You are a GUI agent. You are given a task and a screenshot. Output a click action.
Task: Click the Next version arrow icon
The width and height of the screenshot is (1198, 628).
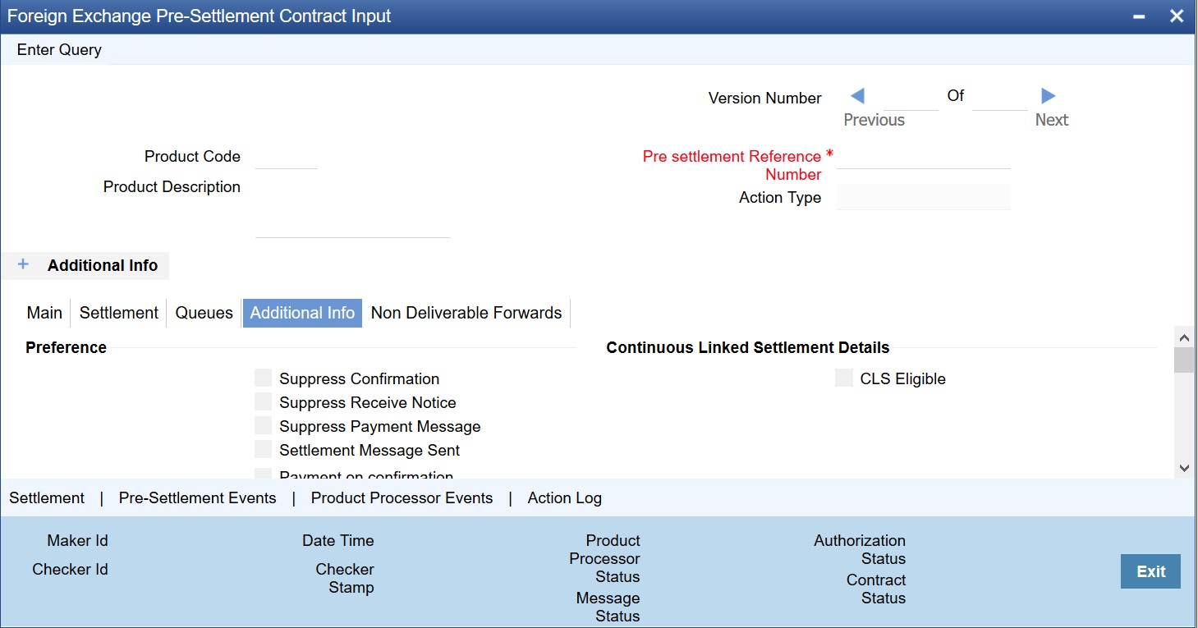[1048, 96]
